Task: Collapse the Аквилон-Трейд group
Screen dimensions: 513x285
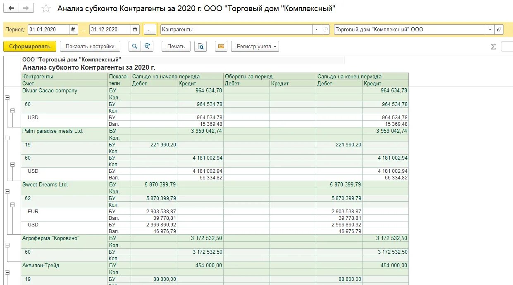Action: [x=7, y=272]
